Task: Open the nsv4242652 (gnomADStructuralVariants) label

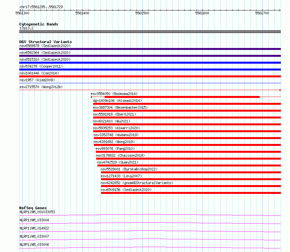Action: tap(137, 183)
